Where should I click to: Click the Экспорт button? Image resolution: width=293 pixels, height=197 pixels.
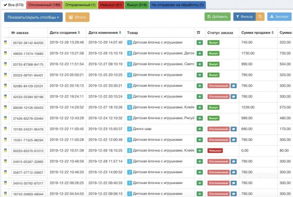pyautogui.click(x=279, y=17)
